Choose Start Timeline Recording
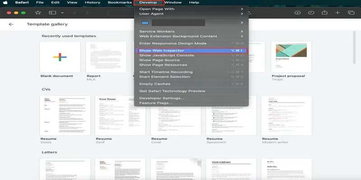Screen dimensions: 361x180 tap(191, 72)
